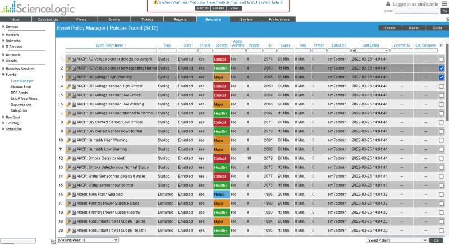Viewport: 449px width, 245px height.
Task: Open the Preferences tab
Action: tap(279, 20)
